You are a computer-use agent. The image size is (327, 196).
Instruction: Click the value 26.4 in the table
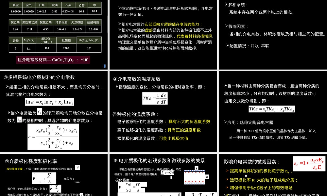(81, 11)
